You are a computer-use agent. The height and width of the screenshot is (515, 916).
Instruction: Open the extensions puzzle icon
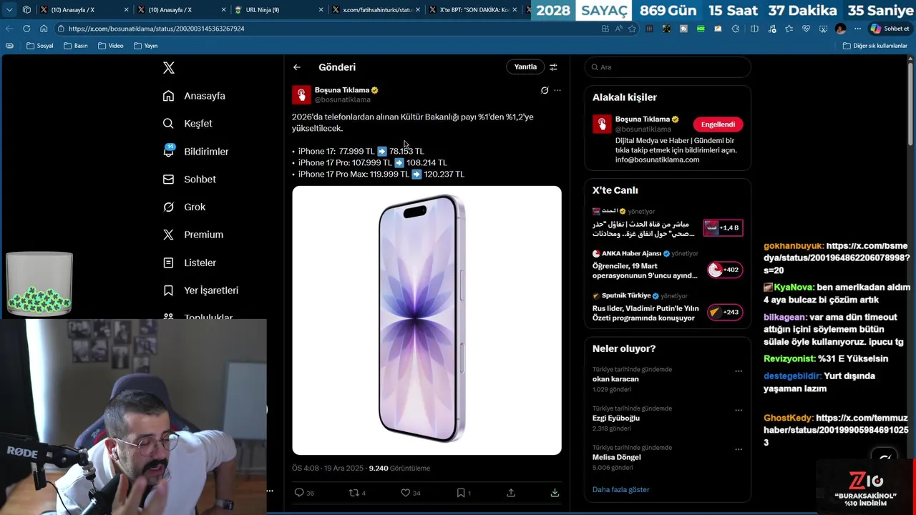[736, 29]
